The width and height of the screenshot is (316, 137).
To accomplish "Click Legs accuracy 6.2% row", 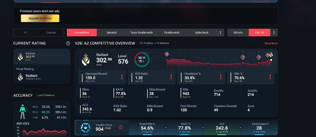I will (50, 117).
